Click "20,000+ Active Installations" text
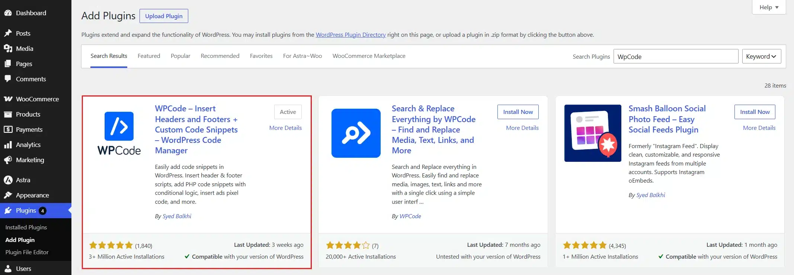 click(x=361, y=256)
